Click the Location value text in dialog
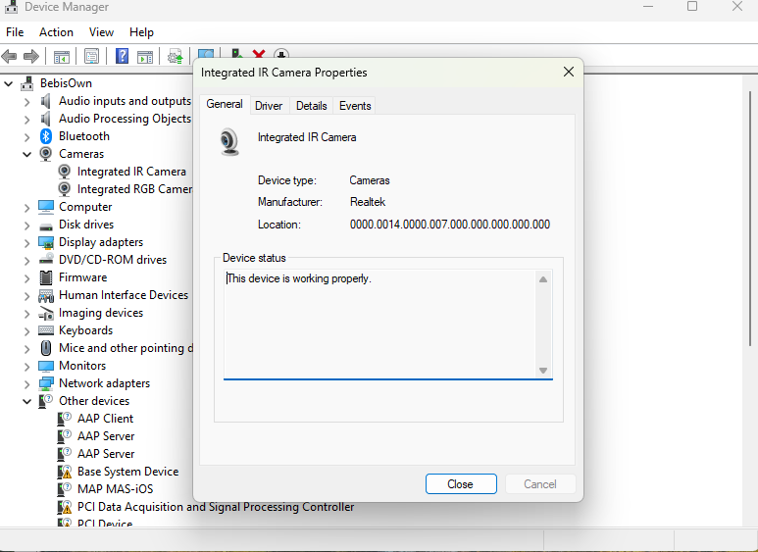The width and height of the screenshot is (758, 552). tap(449, 225)
